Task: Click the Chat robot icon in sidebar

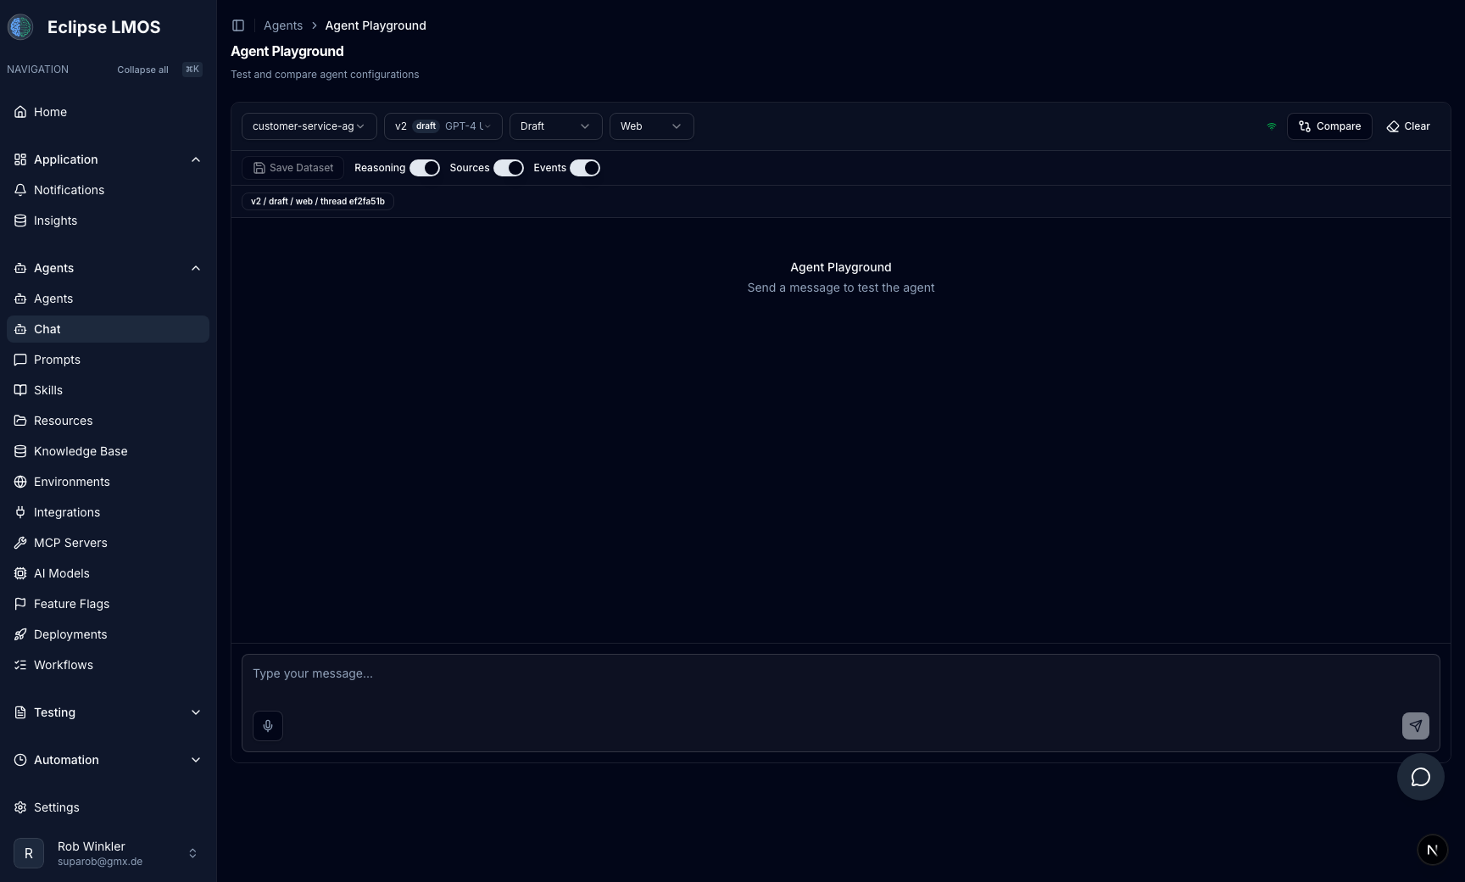Action: click(20, 329)
